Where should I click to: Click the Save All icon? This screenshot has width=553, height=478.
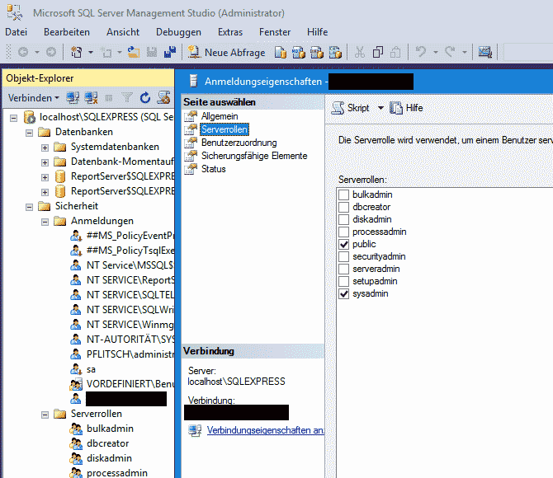click(170, 53)
